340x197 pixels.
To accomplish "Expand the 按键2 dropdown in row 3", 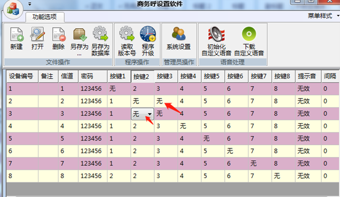I will point(150,114).
